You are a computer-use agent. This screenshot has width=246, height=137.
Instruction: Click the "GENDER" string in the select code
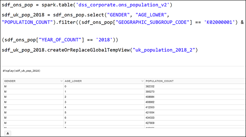[x=118, y=15]
